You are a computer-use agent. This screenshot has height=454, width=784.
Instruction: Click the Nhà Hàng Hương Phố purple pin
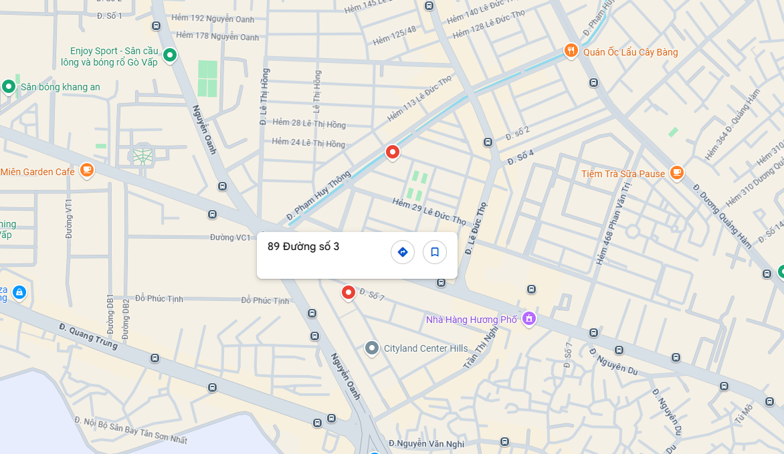[x=529, y=318]
